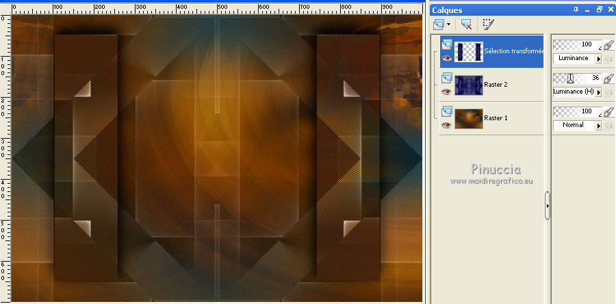This screenshot has width=616, height=304.
Task: Select the Raster 2 layer thumbnail
Action: pyautogui.click(x=469, y=85)
